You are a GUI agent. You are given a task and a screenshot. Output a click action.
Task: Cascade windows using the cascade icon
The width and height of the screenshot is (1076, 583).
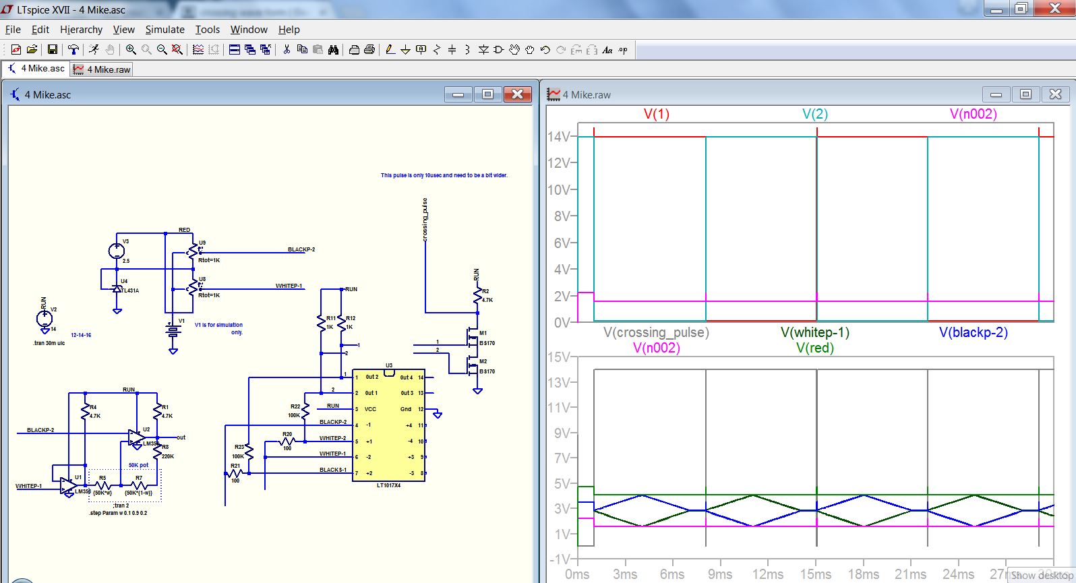tap(250, 49)
